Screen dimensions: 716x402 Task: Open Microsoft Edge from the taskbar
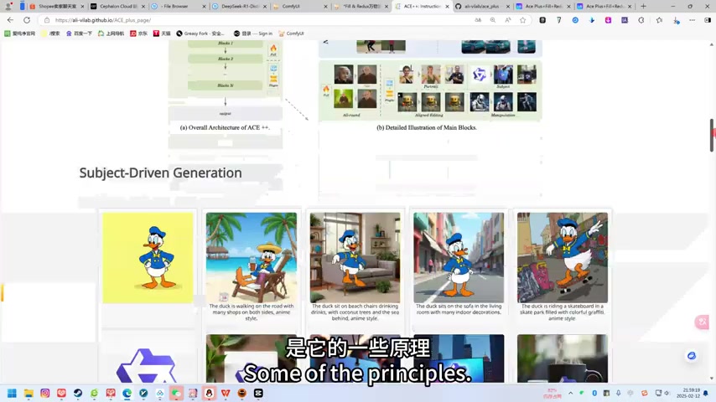(x=127, y=394)
